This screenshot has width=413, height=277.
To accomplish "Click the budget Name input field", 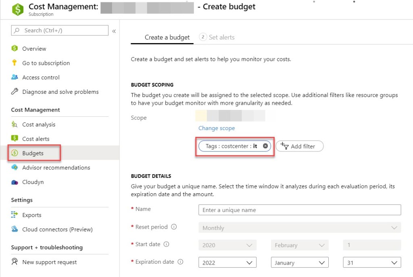I will (299, 210).
